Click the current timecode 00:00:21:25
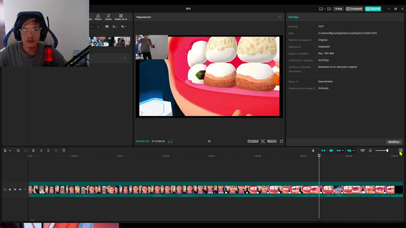Image resolution: width=406 pixels, height=228 pixels. click(x=142, y=141)
